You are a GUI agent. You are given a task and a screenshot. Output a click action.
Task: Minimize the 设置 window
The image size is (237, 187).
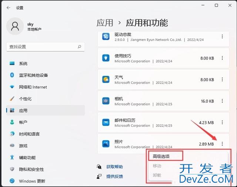click(203, 5)
